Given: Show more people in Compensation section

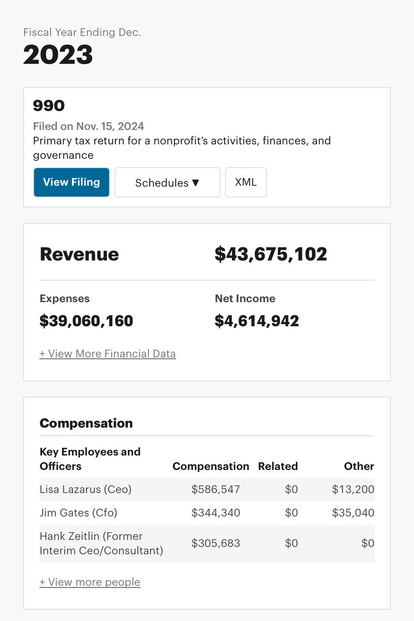Looking at the screenshot, I should (90, 582).
